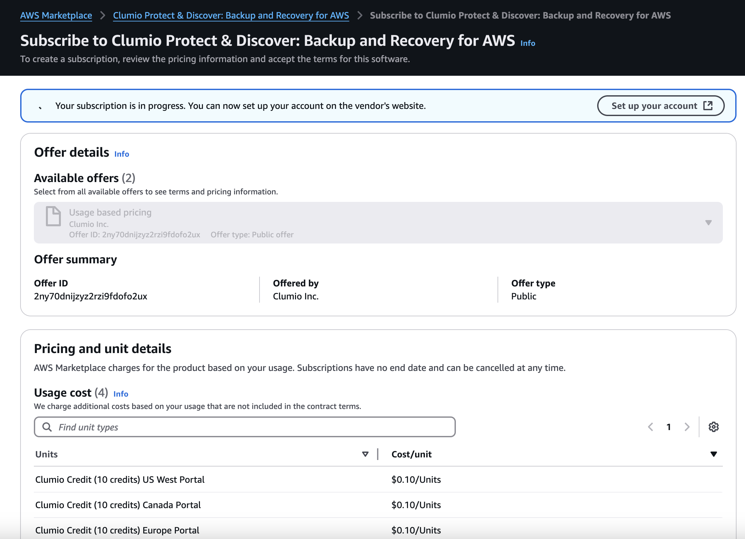The image size is (745, 539).
Task: Click the current page title in breadcrumb
Action: [520, 15]
